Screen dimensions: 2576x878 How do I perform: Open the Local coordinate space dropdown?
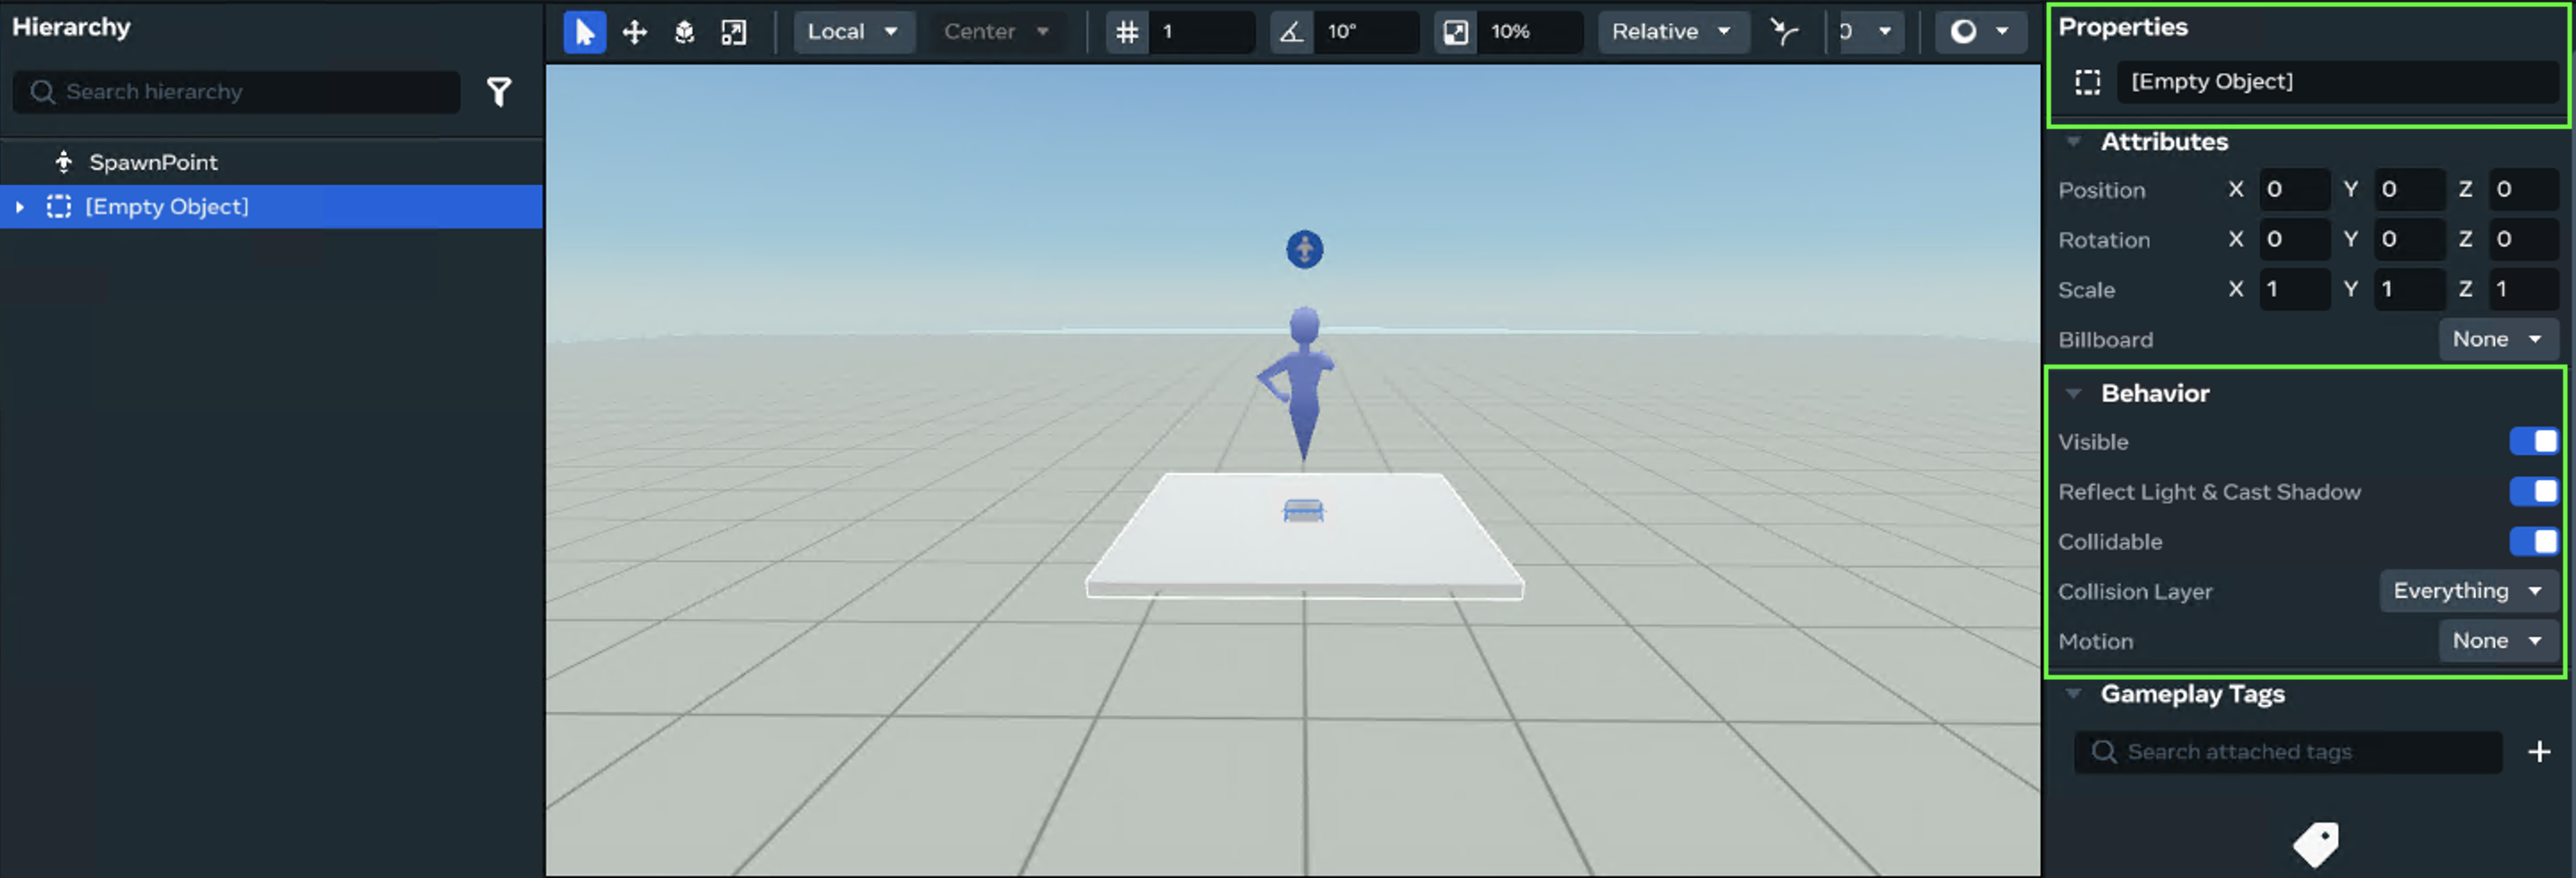pos(852,32)
